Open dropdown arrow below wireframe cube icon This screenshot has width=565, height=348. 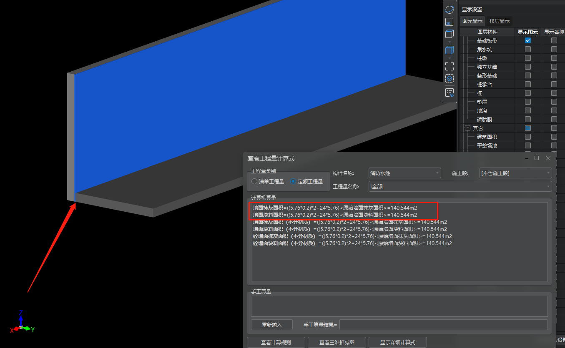click(449, 42)
